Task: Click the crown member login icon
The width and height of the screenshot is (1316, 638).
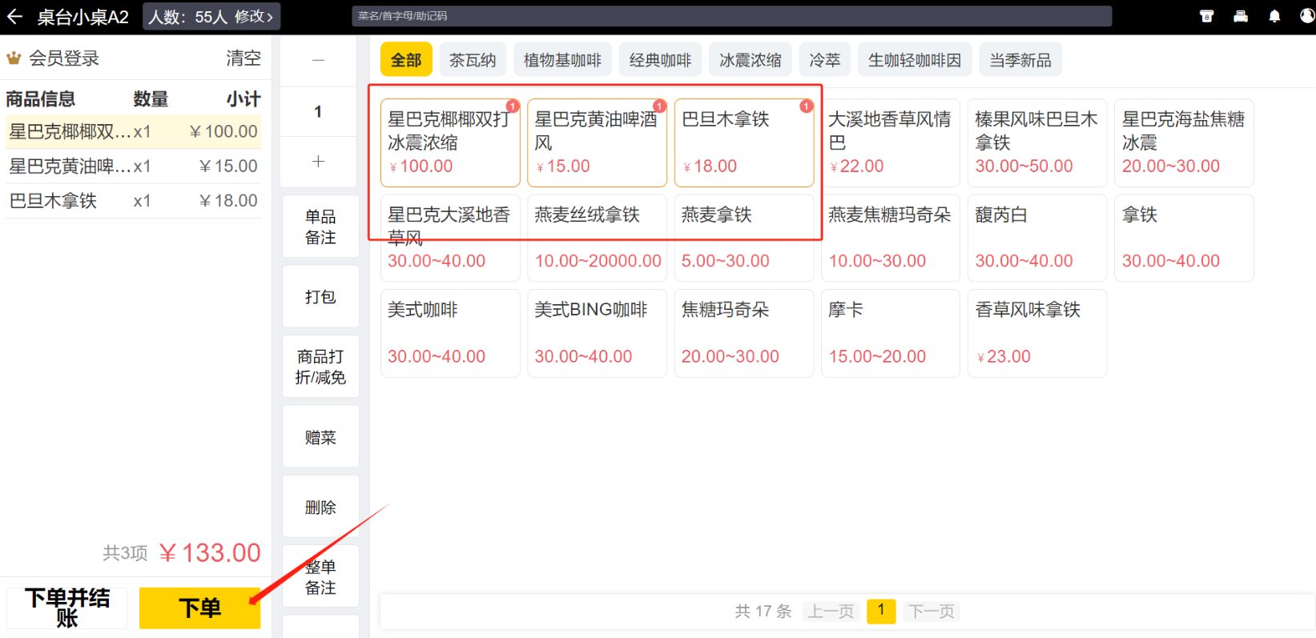Action: [14, 58]
